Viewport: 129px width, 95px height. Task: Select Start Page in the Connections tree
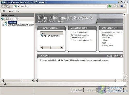12,22
